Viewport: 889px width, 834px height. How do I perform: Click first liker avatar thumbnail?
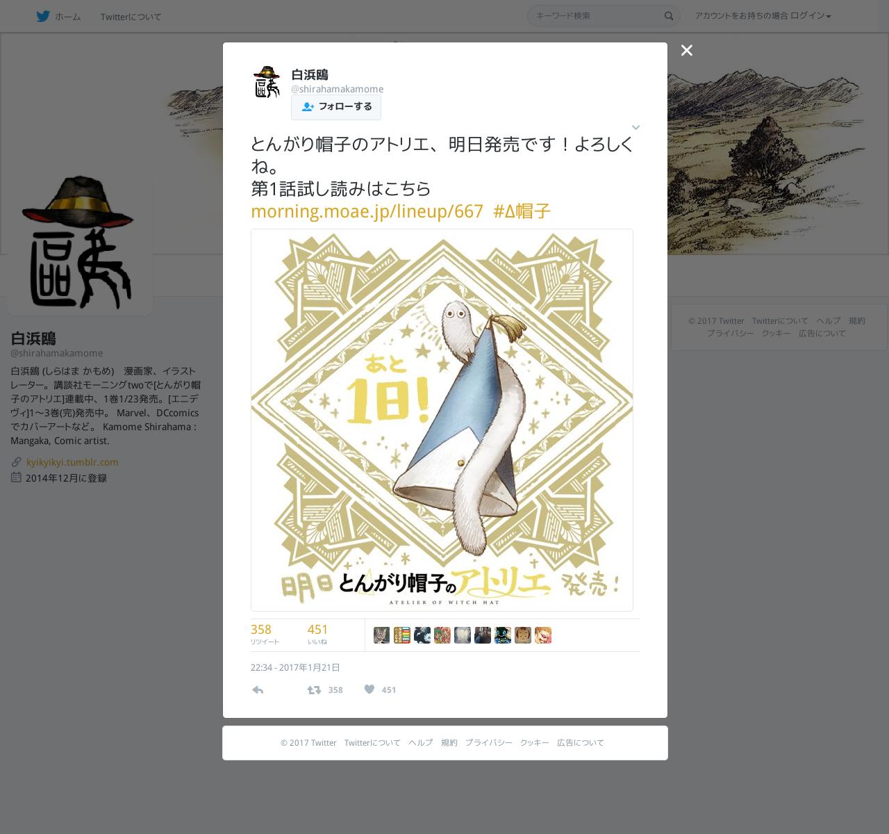[381, 635]
